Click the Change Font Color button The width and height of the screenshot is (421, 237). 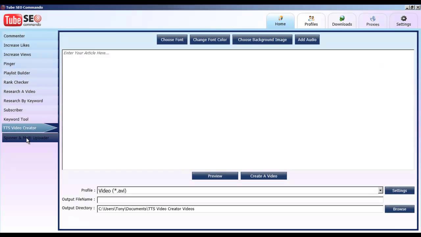pyautogui.click(x=210, y=39)
